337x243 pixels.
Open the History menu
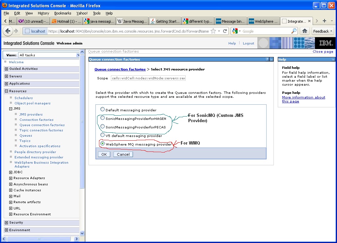pyautogui.click(x=43, y=13)
